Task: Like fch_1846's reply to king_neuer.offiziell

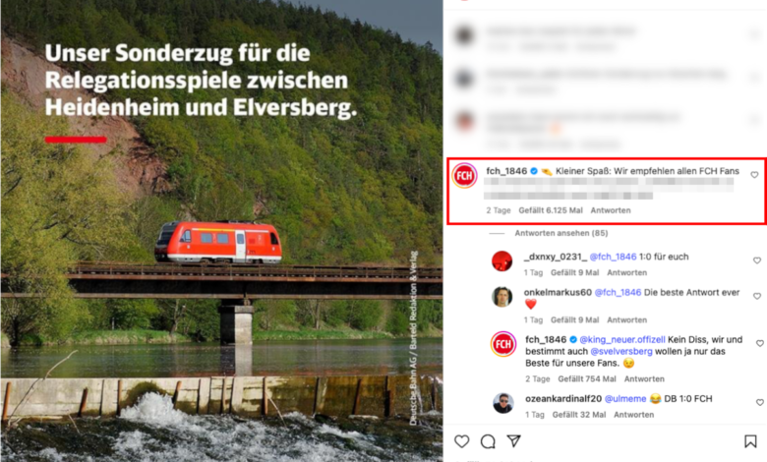Action: (x=760, y=344)
